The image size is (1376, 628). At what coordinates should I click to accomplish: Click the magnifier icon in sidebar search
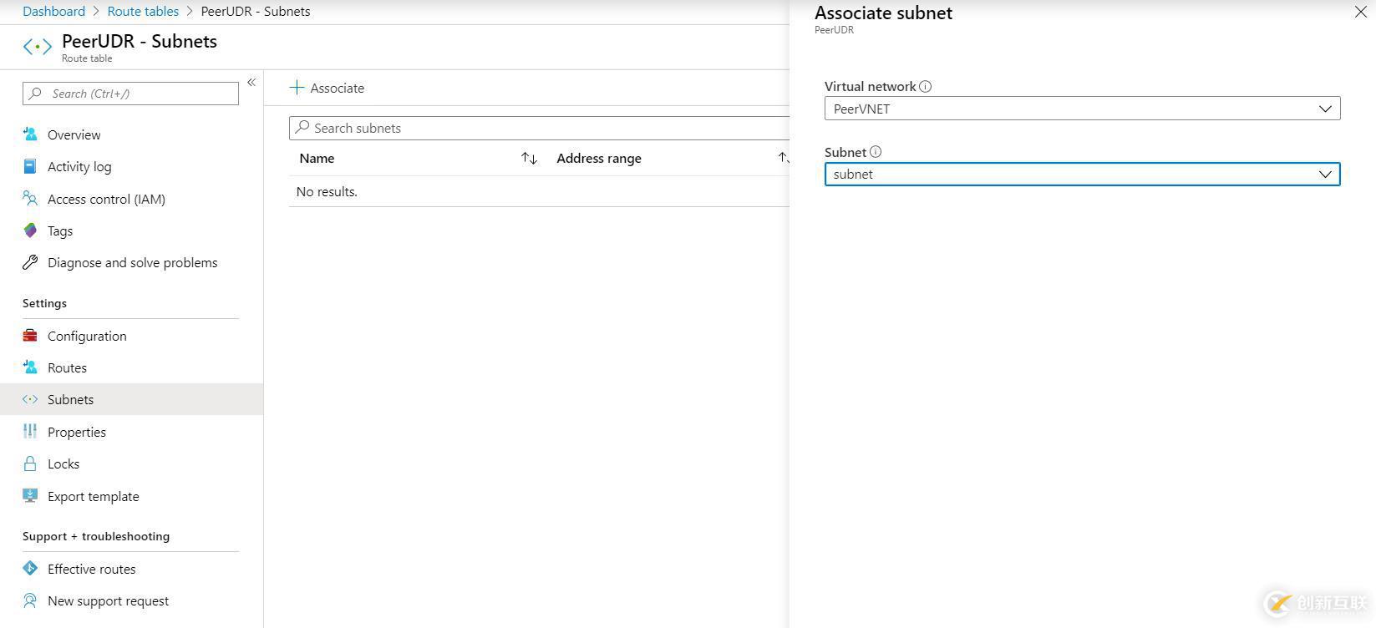click(35, 94)
